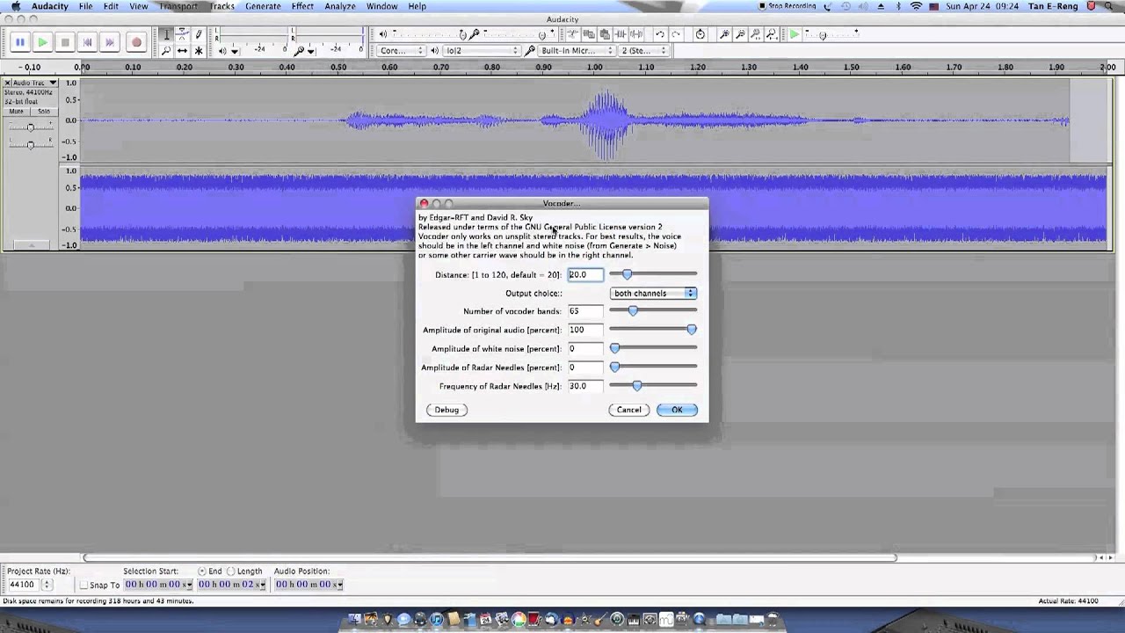Image resolution: width=1125 pixels, height=633 pixels.
Task: Open the Built-In Microphone input dropdown
Action: click(x=577, y=51)
